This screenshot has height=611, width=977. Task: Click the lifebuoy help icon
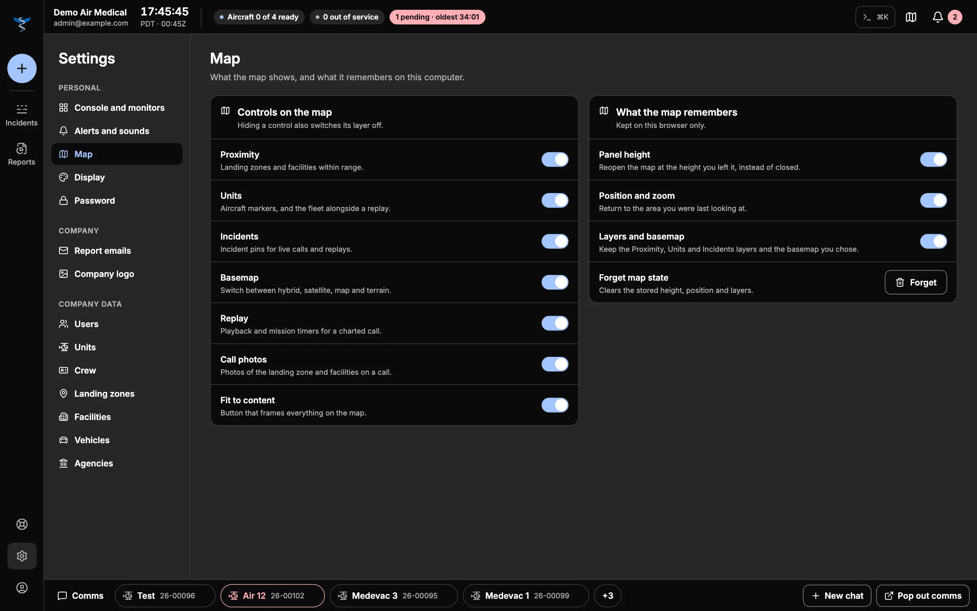pyautogui.click(x=22, y=524)
